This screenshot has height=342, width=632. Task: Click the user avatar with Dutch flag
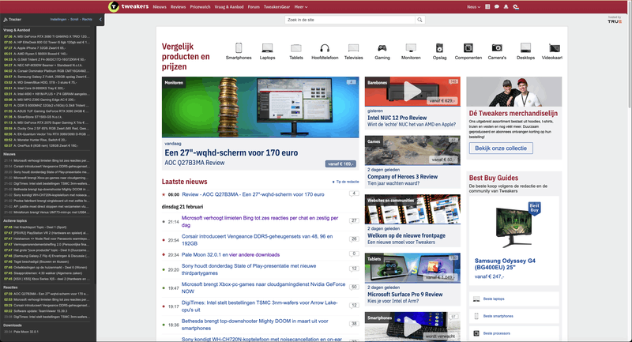pos(516,7)
